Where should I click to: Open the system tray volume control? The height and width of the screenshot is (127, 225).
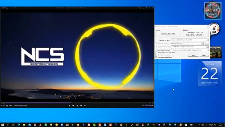pos(202,125)
